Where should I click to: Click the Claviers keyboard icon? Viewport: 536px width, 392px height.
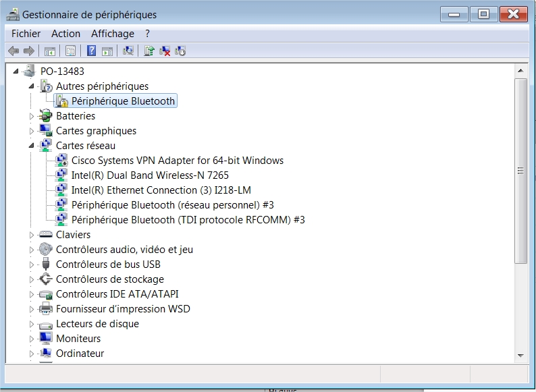pos(45,234)
